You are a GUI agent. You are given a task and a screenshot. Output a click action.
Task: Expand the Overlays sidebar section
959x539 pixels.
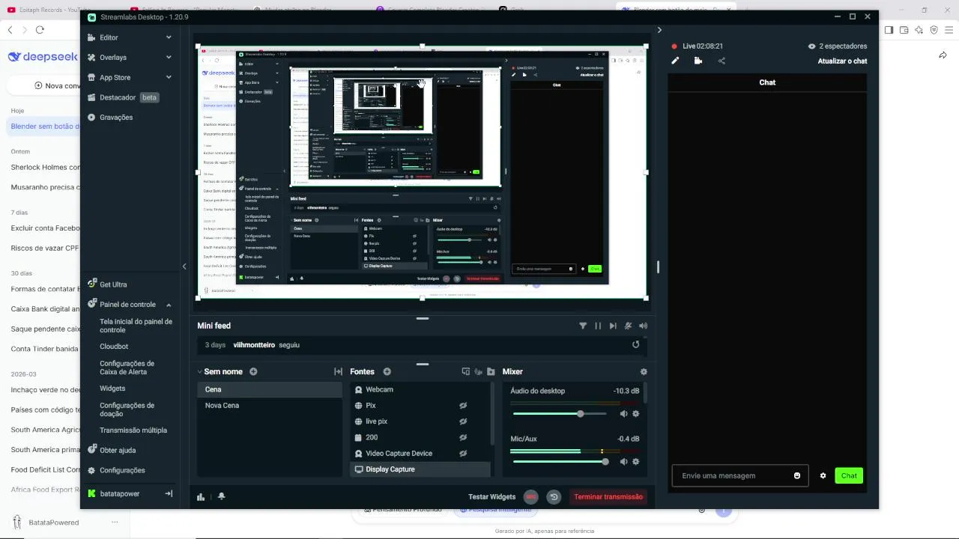pyautogui.click(x=169, y=58)
